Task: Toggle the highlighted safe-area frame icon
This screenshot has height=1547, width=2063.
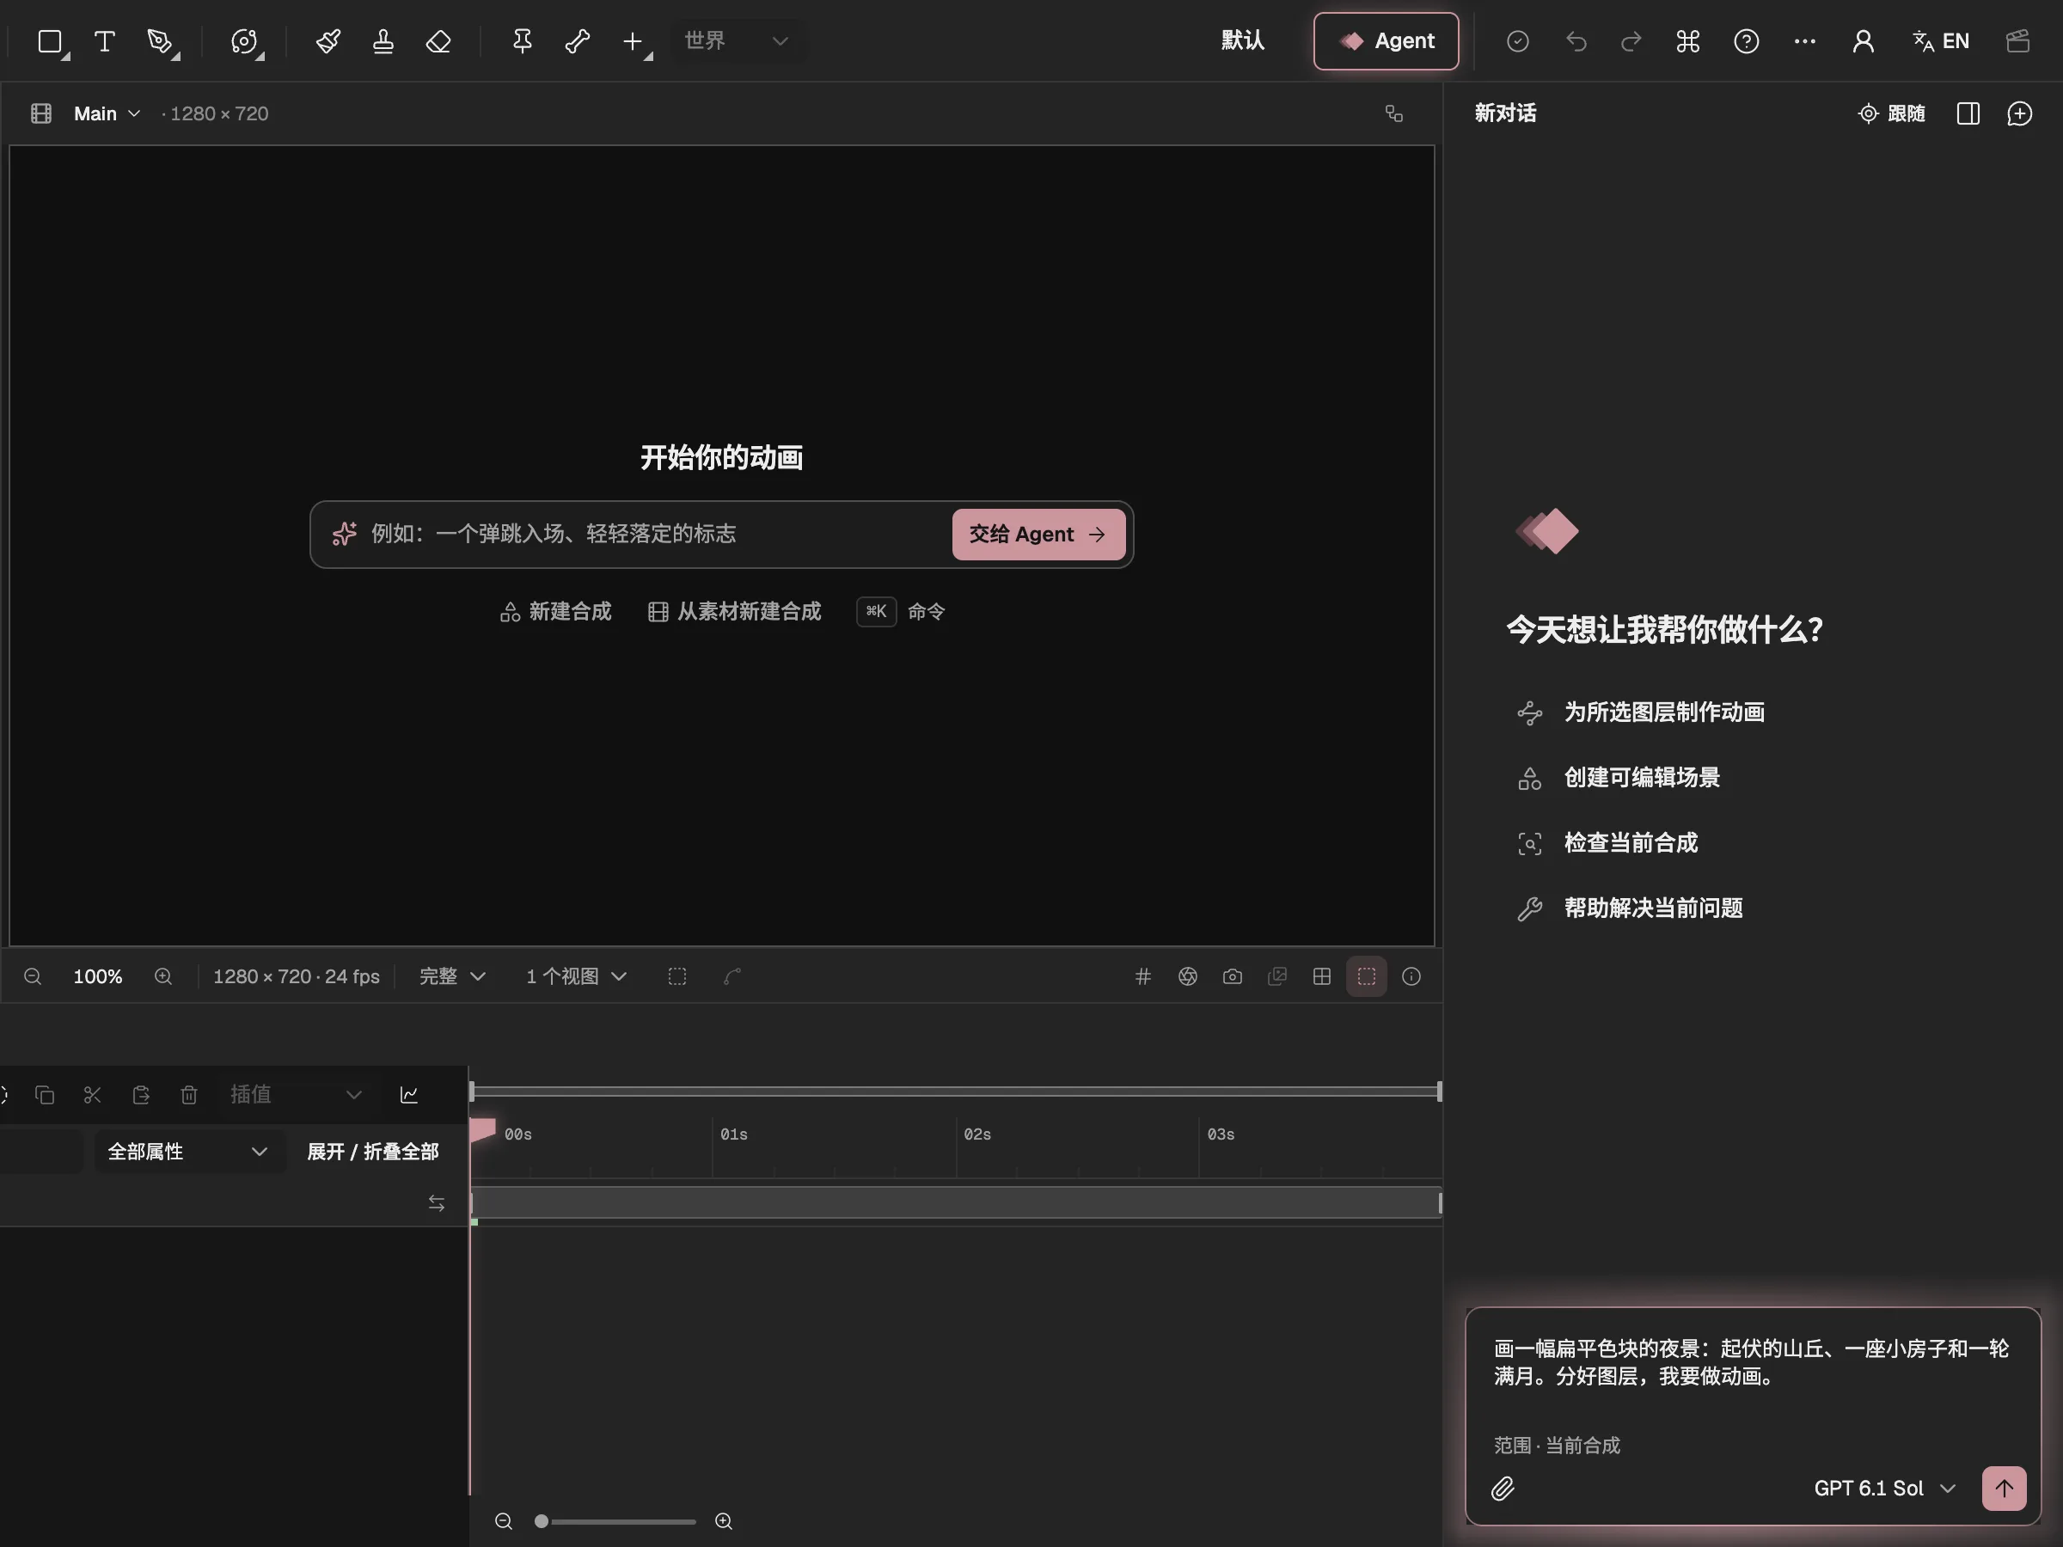Action: click(1367, 976)
